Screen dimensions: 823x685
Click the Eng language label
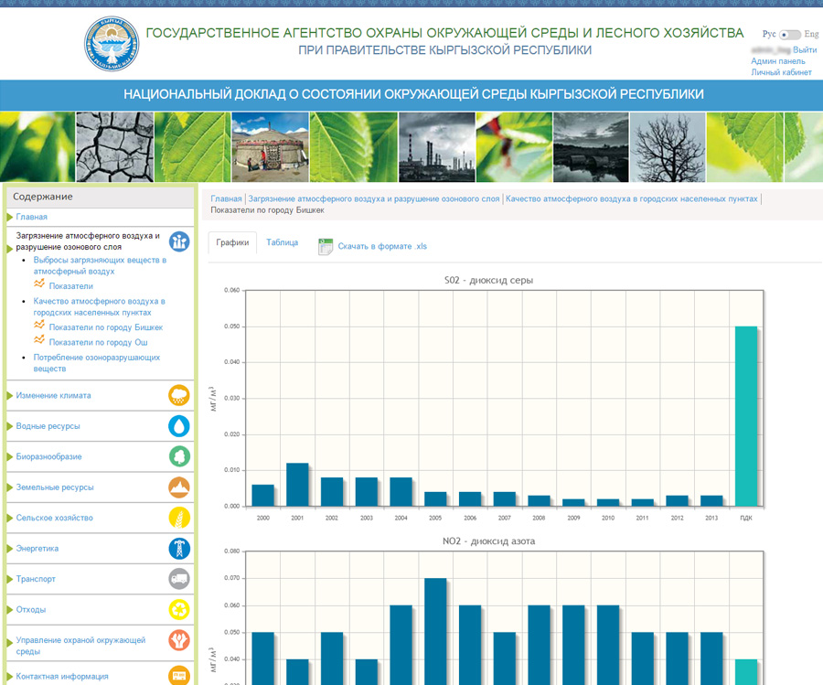coord(811,34)
